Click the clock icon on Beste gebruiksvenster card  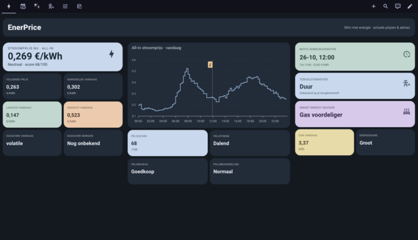407,54
